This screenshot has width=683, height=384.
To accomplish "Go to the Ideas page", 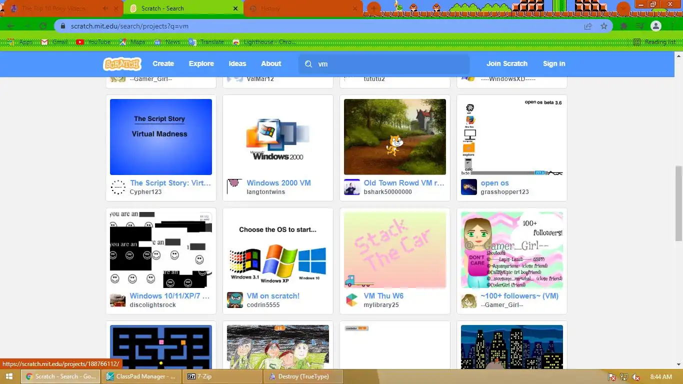I will pos(237,63).
